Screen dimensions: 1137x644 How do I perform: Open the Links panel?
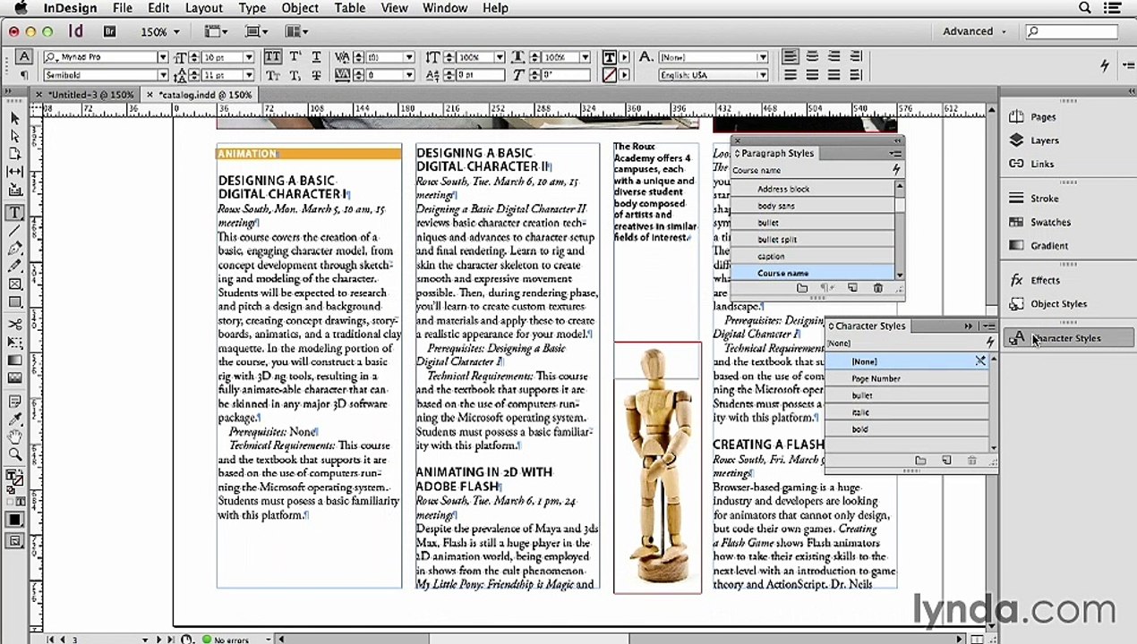pos(1042,164)
